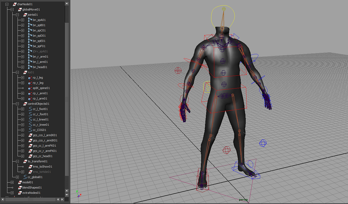The image size is (348, 204).
Task: Collapse the iks01 group
Action: point(17,72)
